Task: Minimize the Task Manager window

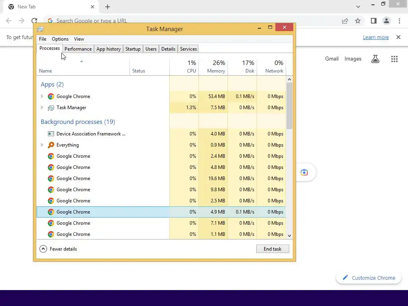Action: click(259, 27)
